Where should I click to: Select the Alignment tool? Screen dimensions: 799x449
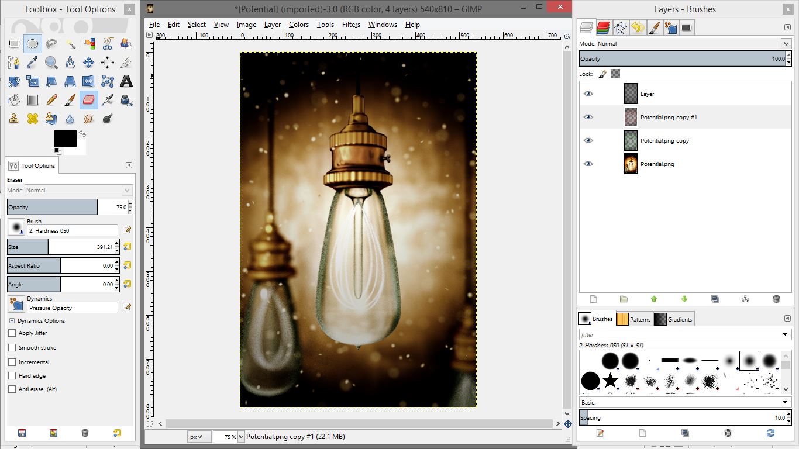pyautogui.click(x=108, y=63)
